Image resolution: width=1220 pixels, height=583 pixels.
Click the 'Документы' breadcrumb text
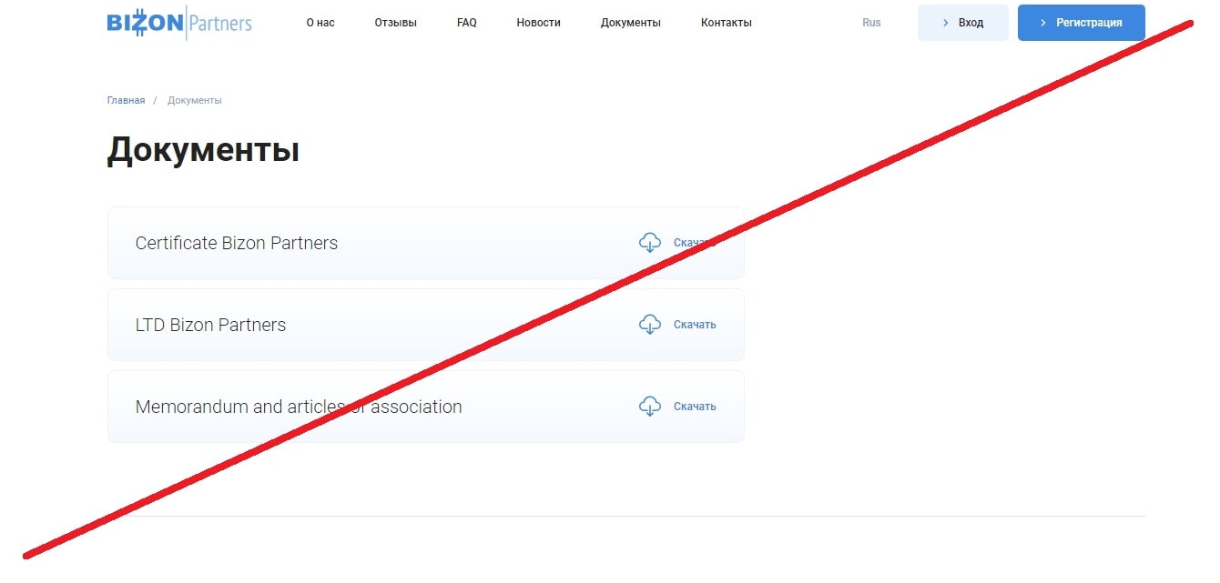[195, 100]
